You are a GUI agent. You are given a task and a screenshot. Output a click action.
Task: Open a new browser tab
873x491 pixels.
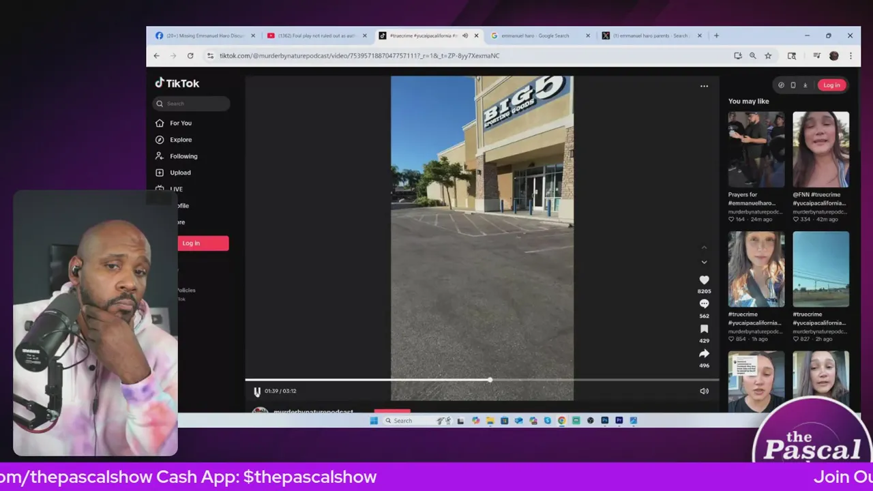[716, 35]
